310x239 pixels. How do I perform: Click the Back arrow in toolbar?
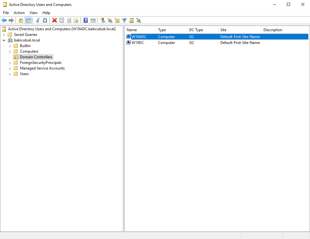[4, 20]
